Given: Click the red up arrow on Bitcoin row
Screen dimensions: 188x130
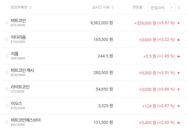Looking at the screenshot, I should coord(179,23).
